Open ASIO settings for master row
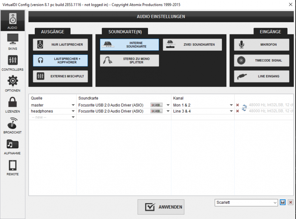 coord(156,105)
